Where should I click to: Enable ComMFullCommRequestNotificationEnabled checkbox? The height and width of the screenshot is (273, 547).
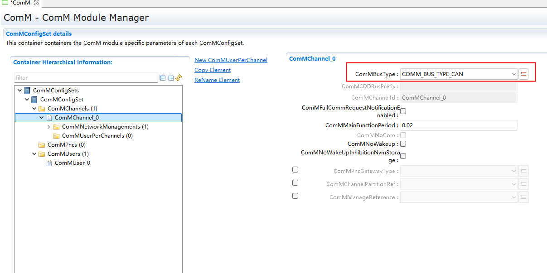(x=403, y=111)
